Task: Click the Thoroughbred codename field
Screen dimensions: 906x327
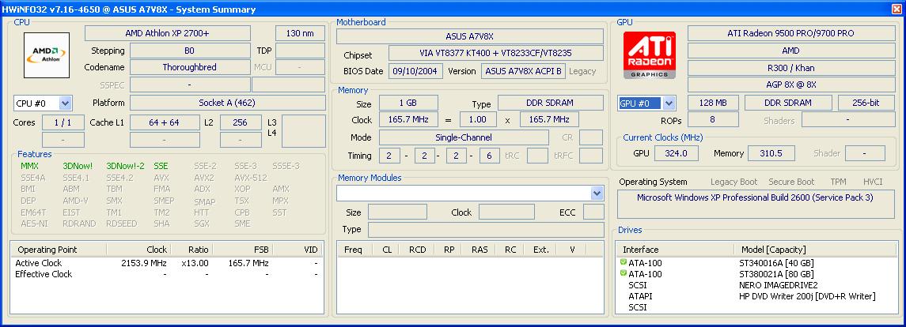Action: pyautogui.click(x=190, y=67)
